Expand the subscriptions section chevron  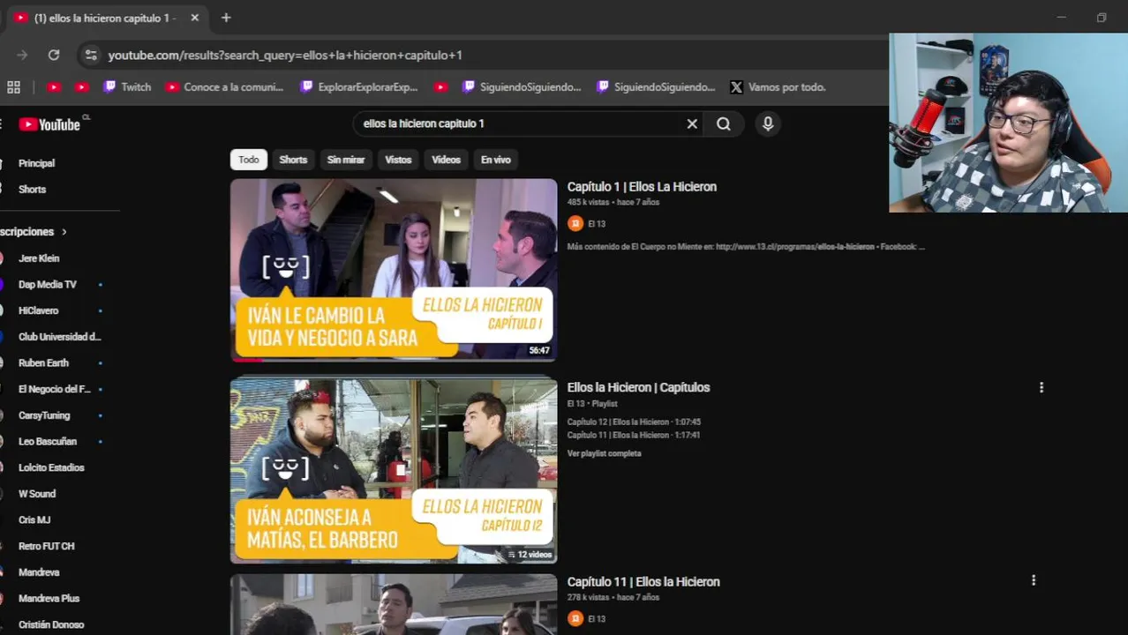pyautogui.click(x=64, y=232)
